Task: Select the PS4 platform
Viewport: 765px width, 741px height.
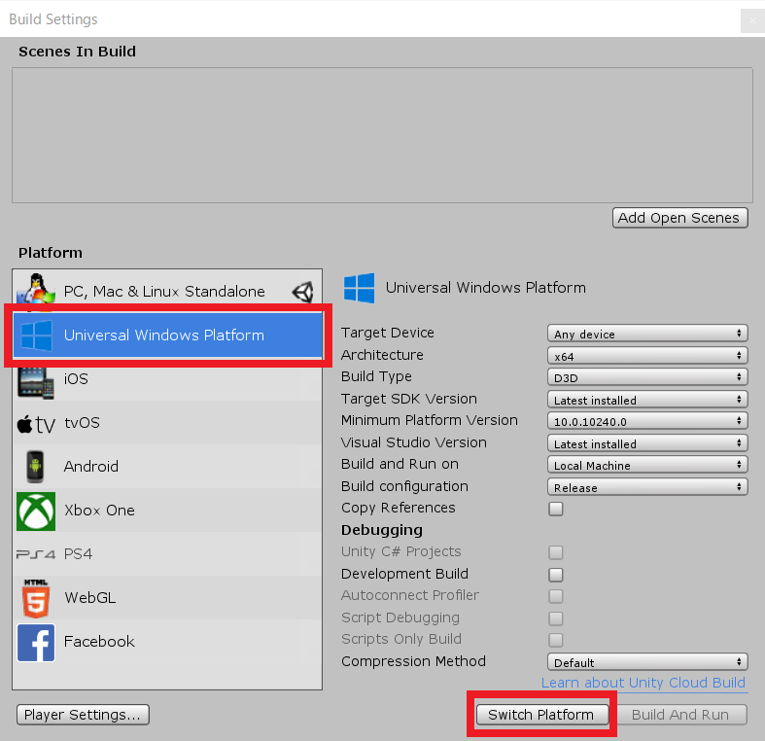Action: [167, 554]
